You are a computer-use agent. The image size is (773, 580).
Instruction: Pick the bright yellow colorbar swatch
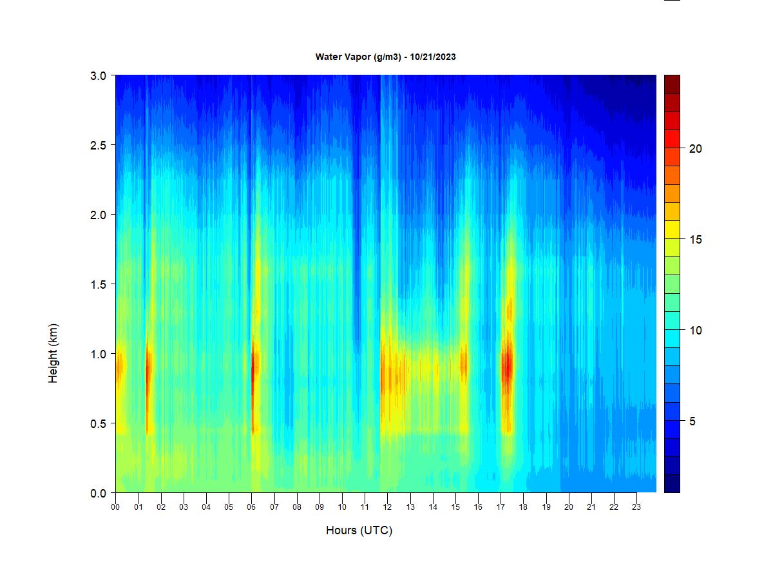(672, 229)
